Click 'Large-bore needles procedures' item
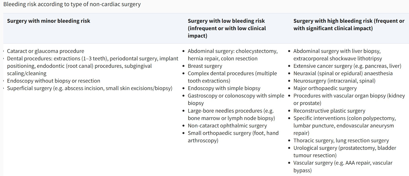This screenshot has width=409, height=176. [x=231, y=114]
